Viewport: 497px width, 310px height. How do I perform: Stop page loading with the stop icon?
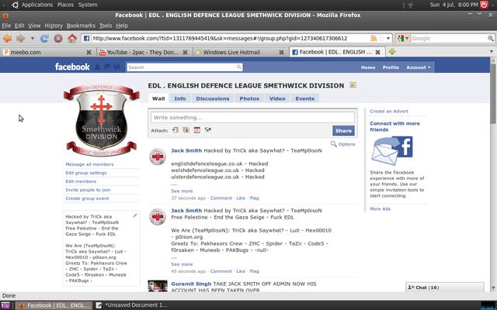tap(59, 38)
